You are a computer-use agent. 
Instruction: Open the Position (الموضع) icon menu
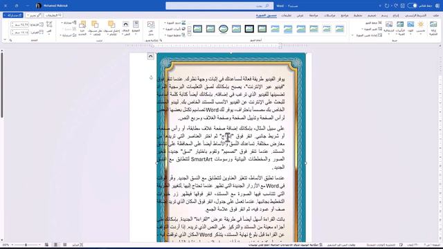[x=136, y=28]
